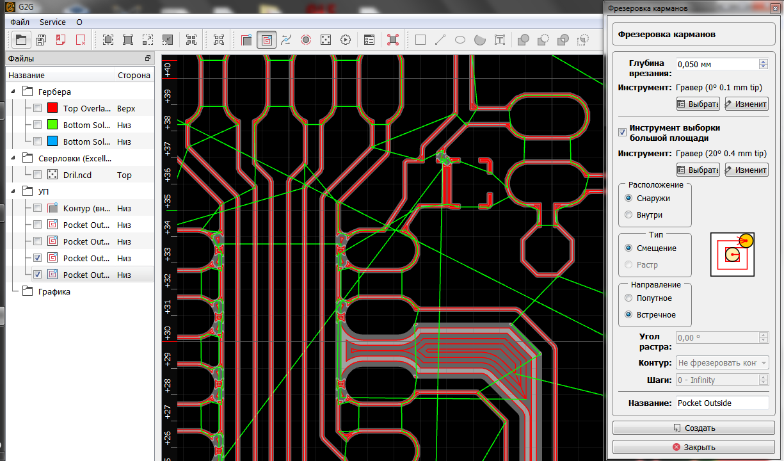Image resolution: width=784 pixels, height=461 pixels.
Task: Click the solid square 100% zoom icon
Action: [128, 40]
